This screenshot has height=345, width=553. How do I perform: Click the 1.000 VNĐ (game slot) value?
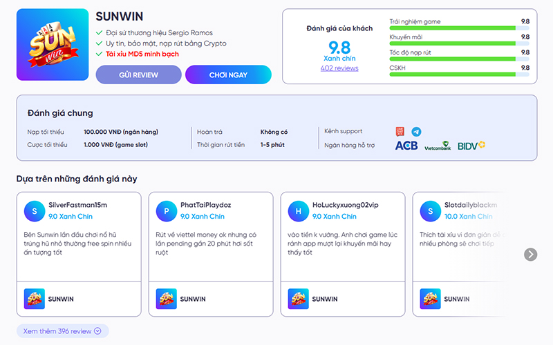point(115,145)
